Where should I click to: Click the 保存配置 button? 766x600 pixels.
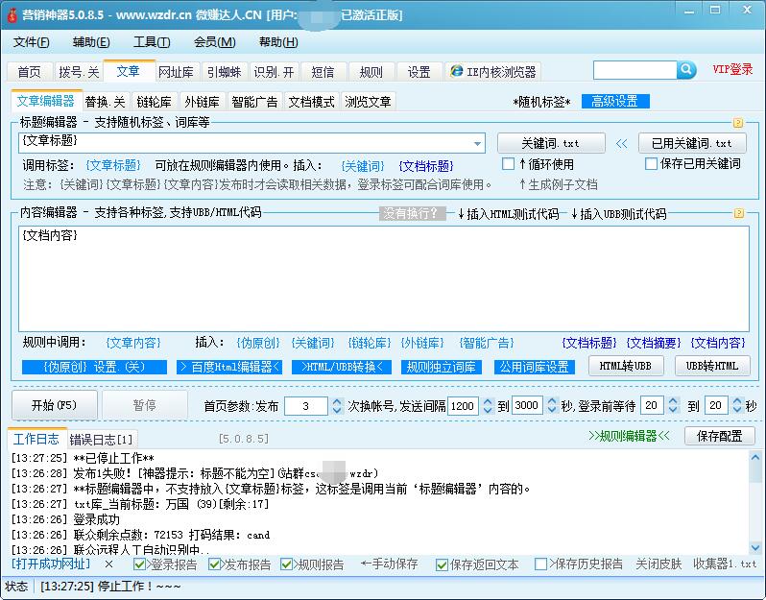click(x=719, y=435)
